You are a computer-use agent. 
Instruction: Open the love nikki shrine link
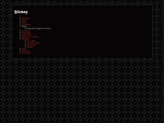31,41
